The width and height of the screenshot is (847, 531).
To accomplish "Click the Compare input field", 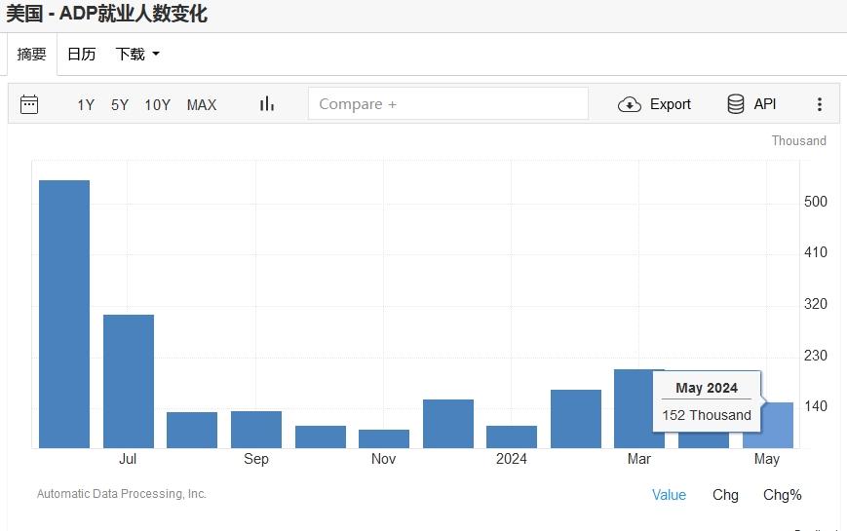I will [448, 103].
